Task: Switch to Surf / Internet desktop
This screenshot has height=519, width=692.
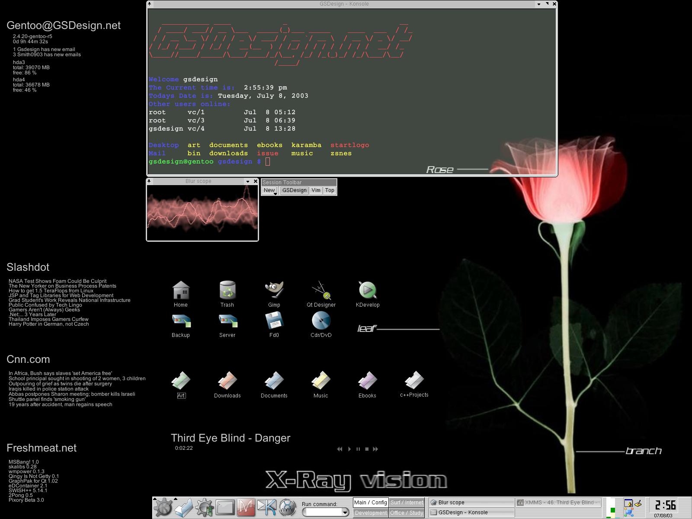Action: pos(407,503)
